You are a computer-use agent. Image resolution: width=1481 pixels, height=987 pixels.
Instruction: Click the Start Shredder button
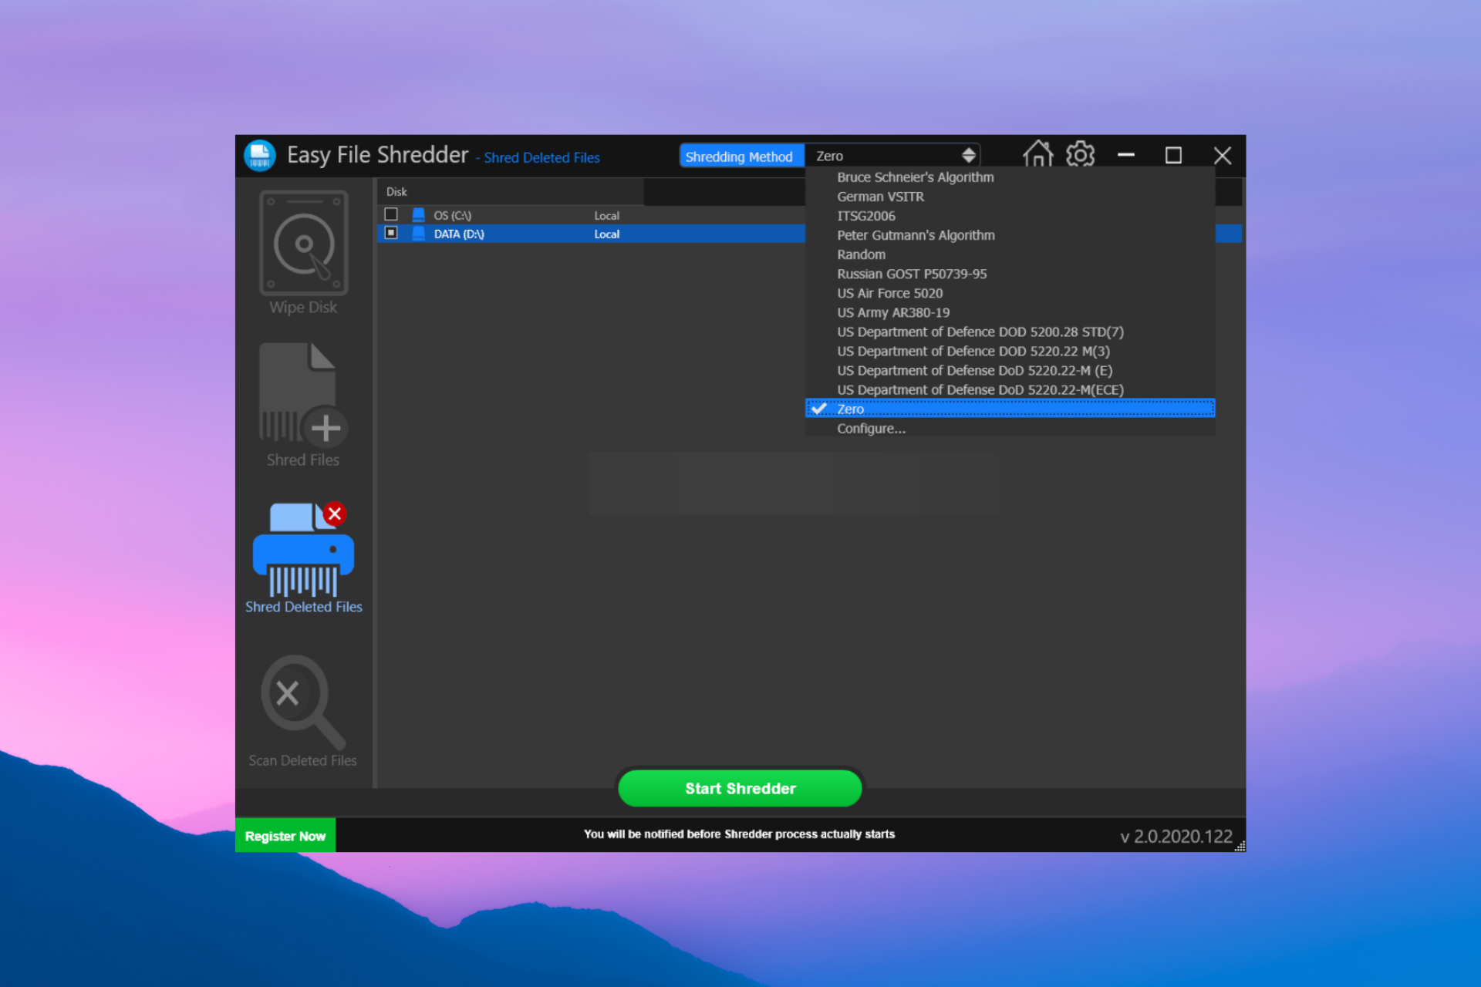(x=740, y=787)
